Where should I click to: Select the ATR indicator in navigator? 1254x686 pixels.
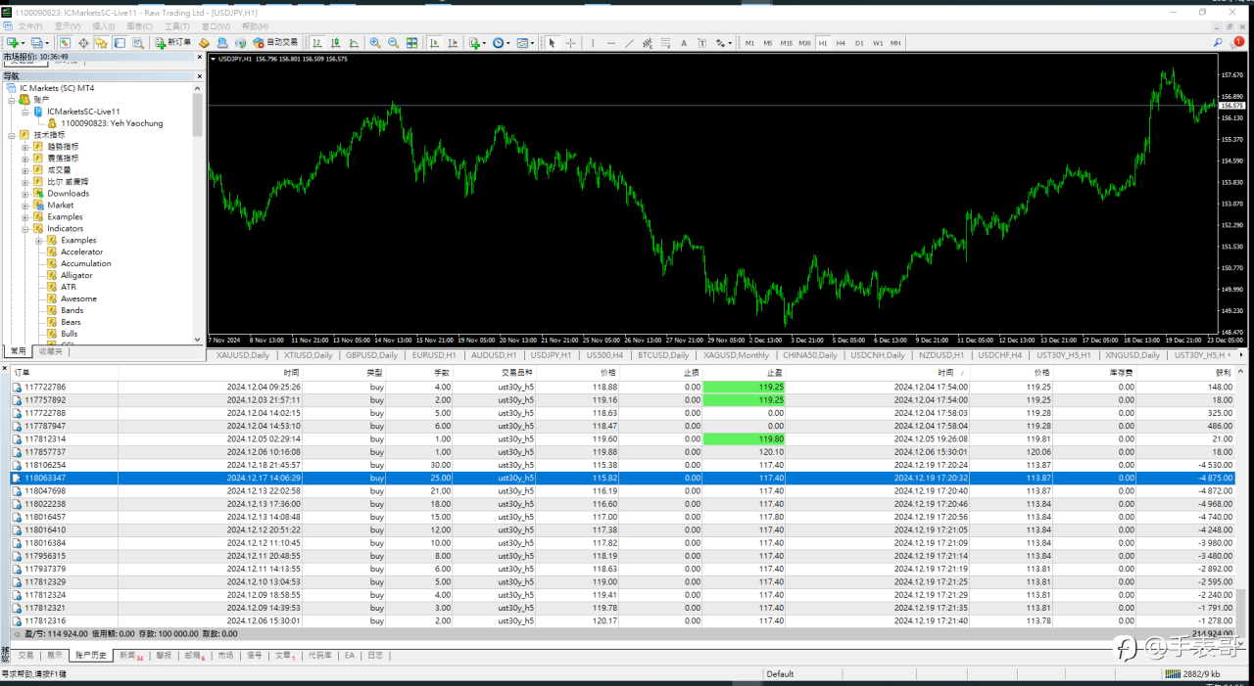click(68, 287)
